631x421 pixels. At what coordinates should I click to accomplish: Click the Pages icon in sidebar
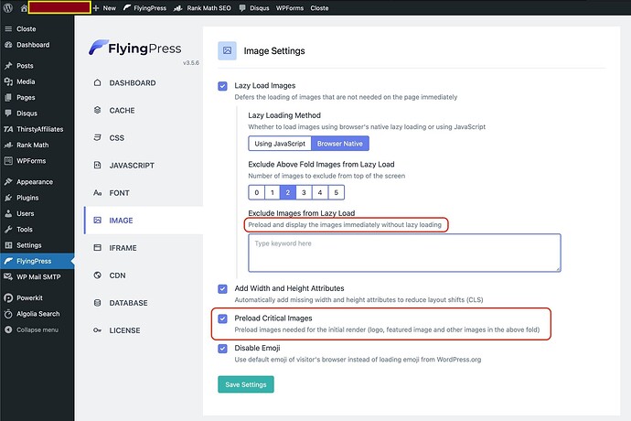(x=8, y=98)
